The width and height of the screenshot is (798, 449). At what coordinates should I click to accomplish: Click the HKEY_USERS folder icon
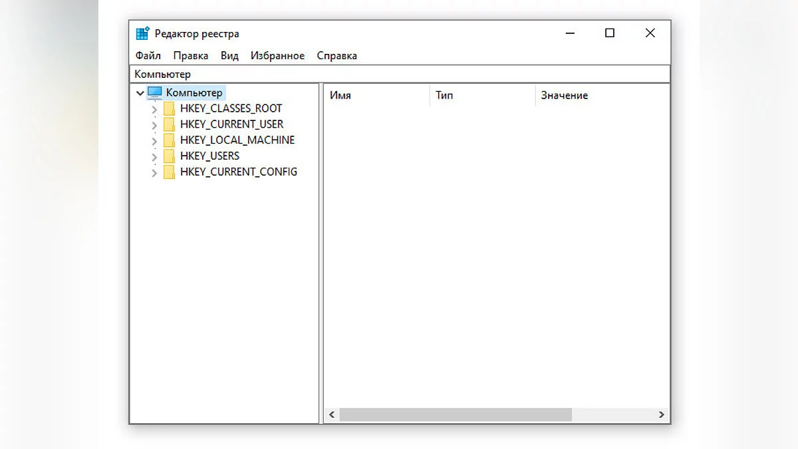pos(169,156)
